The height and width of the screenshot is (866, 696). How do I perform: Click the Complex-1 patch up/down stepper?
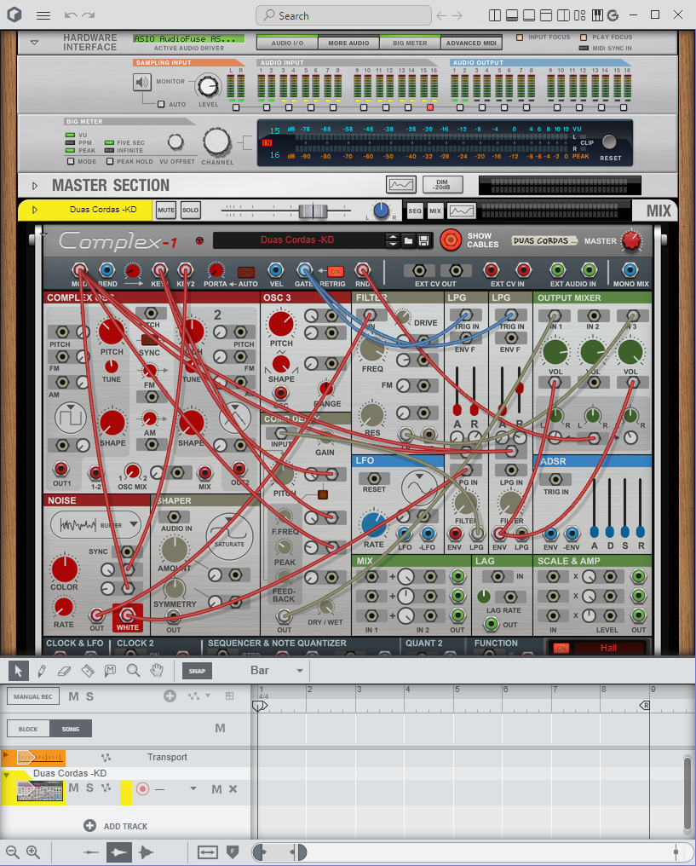click(393, 240)
